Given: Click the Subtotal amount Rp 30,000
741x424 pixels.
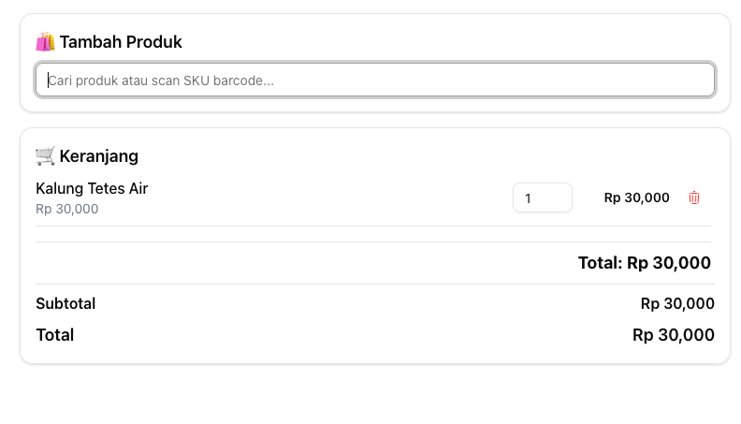Looking at the screenshot, I should tap(676, 303).
